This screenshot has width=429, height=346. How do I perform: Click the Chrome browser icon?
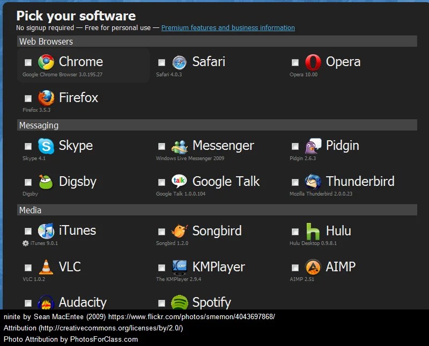(46, 62)
